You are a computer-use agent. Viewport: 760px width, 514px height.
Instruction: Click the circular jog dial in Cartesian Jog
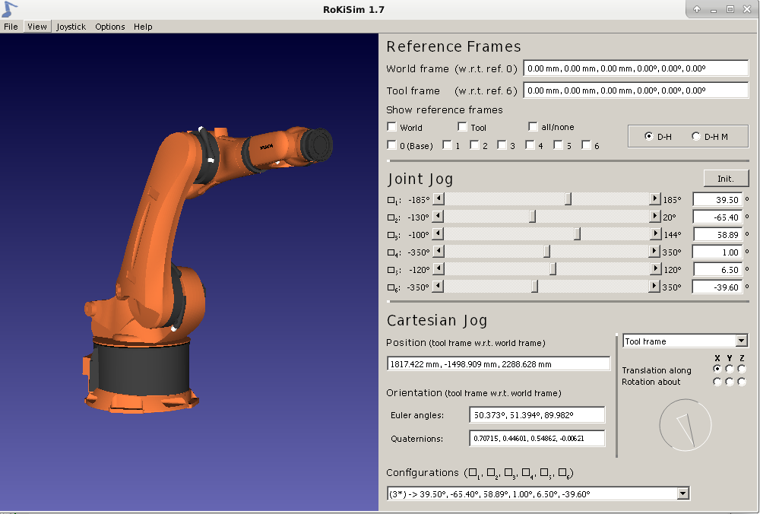coord(685,425)
